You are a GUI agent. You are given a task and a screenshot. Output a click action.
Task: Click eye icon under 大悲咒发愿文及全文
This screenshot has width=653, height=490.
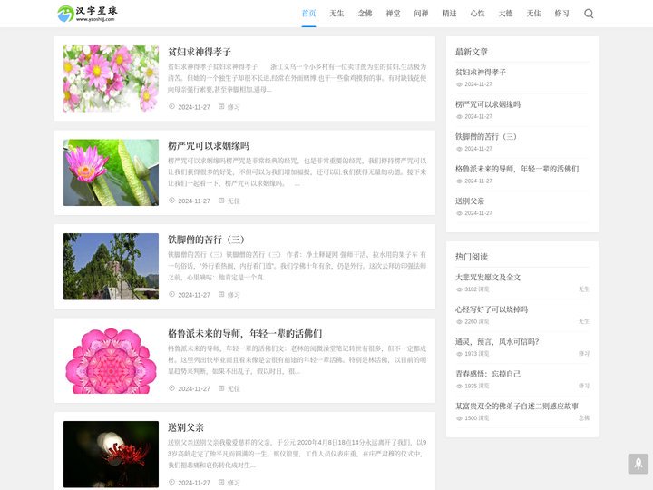coord(459,289)
